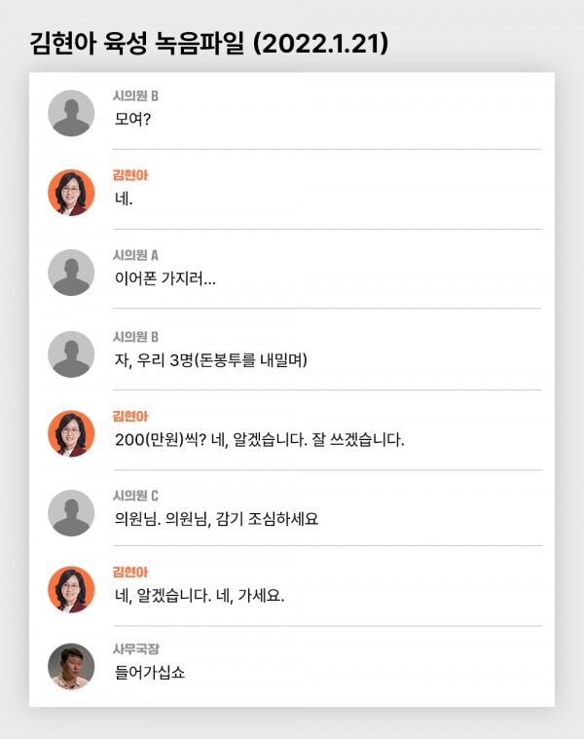Screen dimensions: 584x739
Task: Click the gray avatar beside the '모여?' message
Action: 71,113
